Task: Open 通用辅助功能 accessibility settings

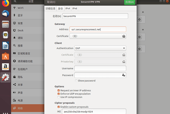Action: click(x=28, y=61)
